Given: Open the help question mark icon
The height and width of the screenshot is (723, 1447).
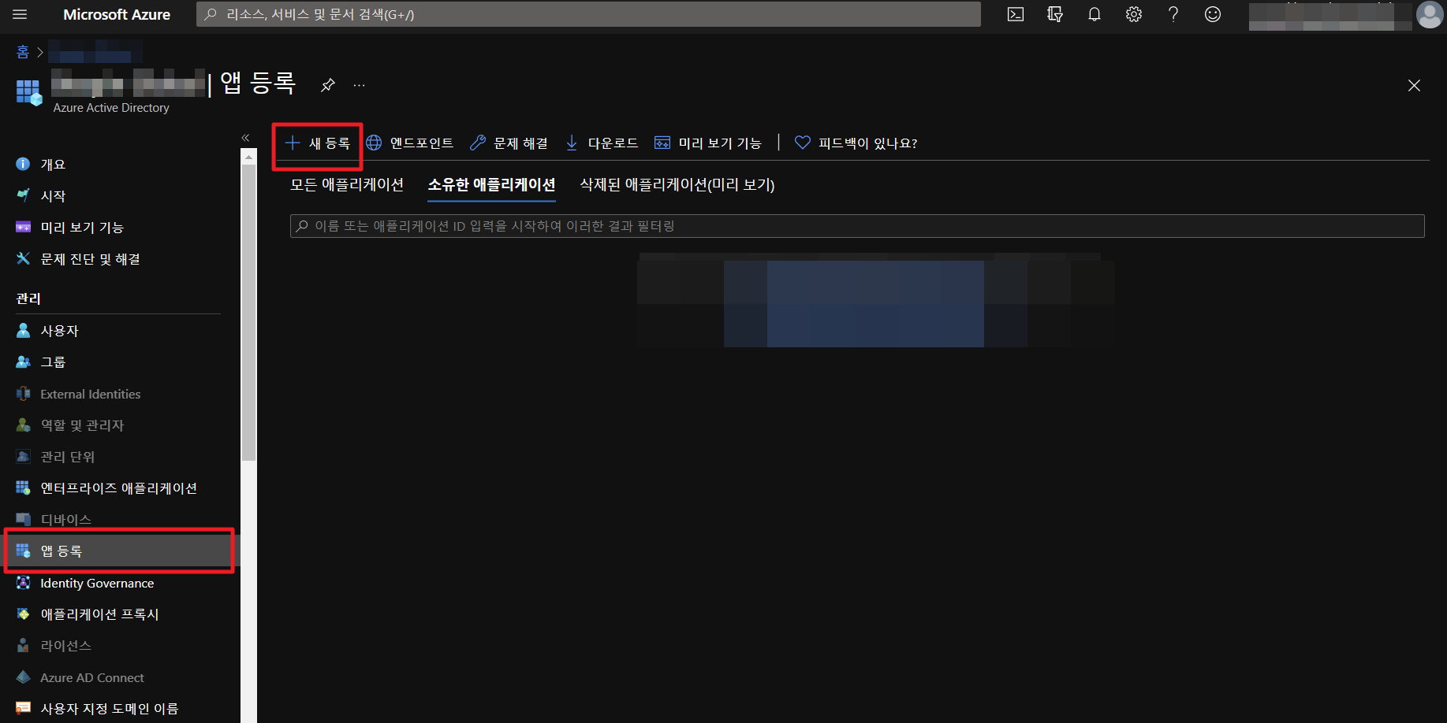Looking at the screenshot, I should click(x=1173, y=14).
